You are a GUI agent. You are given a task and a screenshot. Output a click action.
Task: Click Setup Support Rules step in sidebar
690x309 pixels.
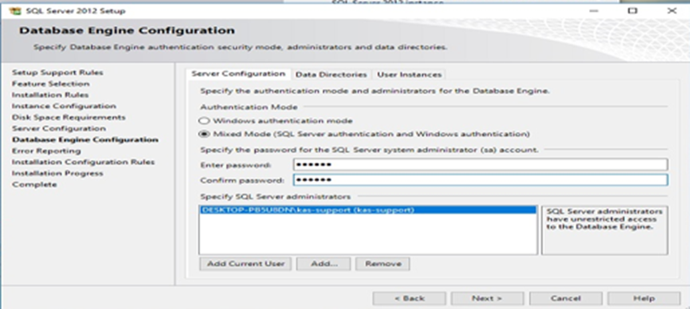(x=58, y=72)
